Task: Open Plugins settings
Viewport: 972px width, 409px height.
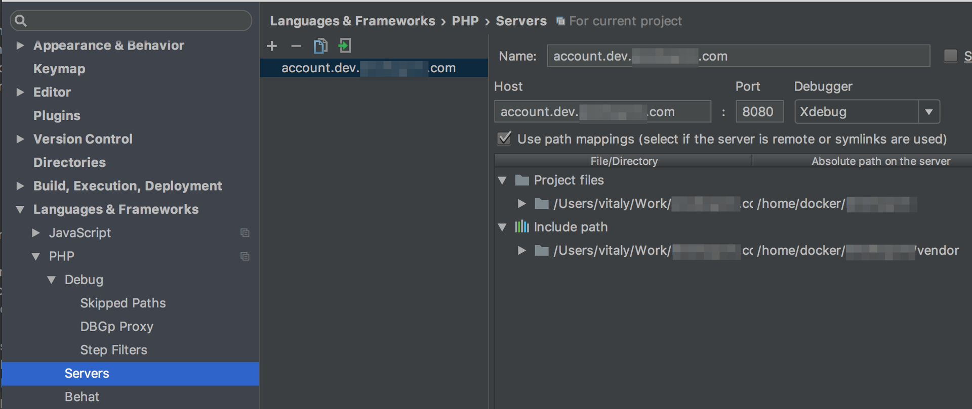Action: [57, 116]
